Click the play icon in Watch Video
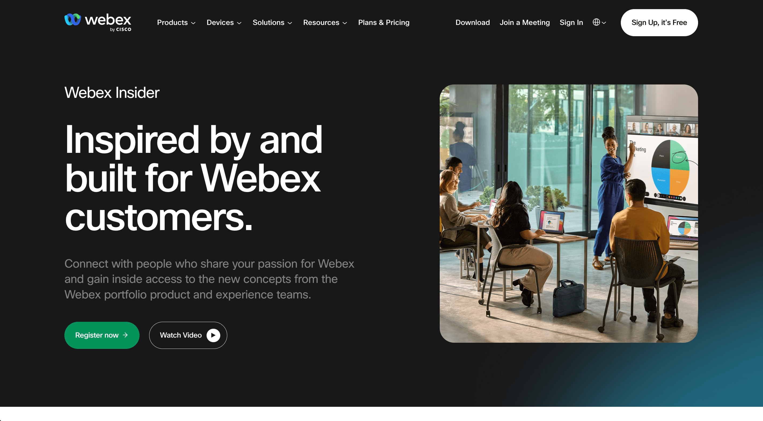 click(213, 335)
